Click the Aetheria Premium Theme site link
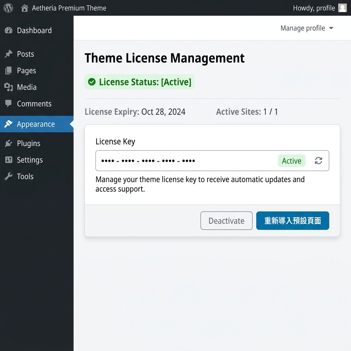 (69, 8)
